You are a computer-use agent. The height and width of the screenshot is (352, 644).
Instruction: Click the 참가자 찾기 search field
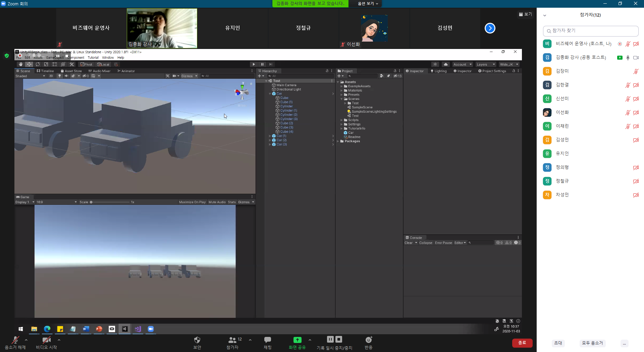[x=590, y=31]
